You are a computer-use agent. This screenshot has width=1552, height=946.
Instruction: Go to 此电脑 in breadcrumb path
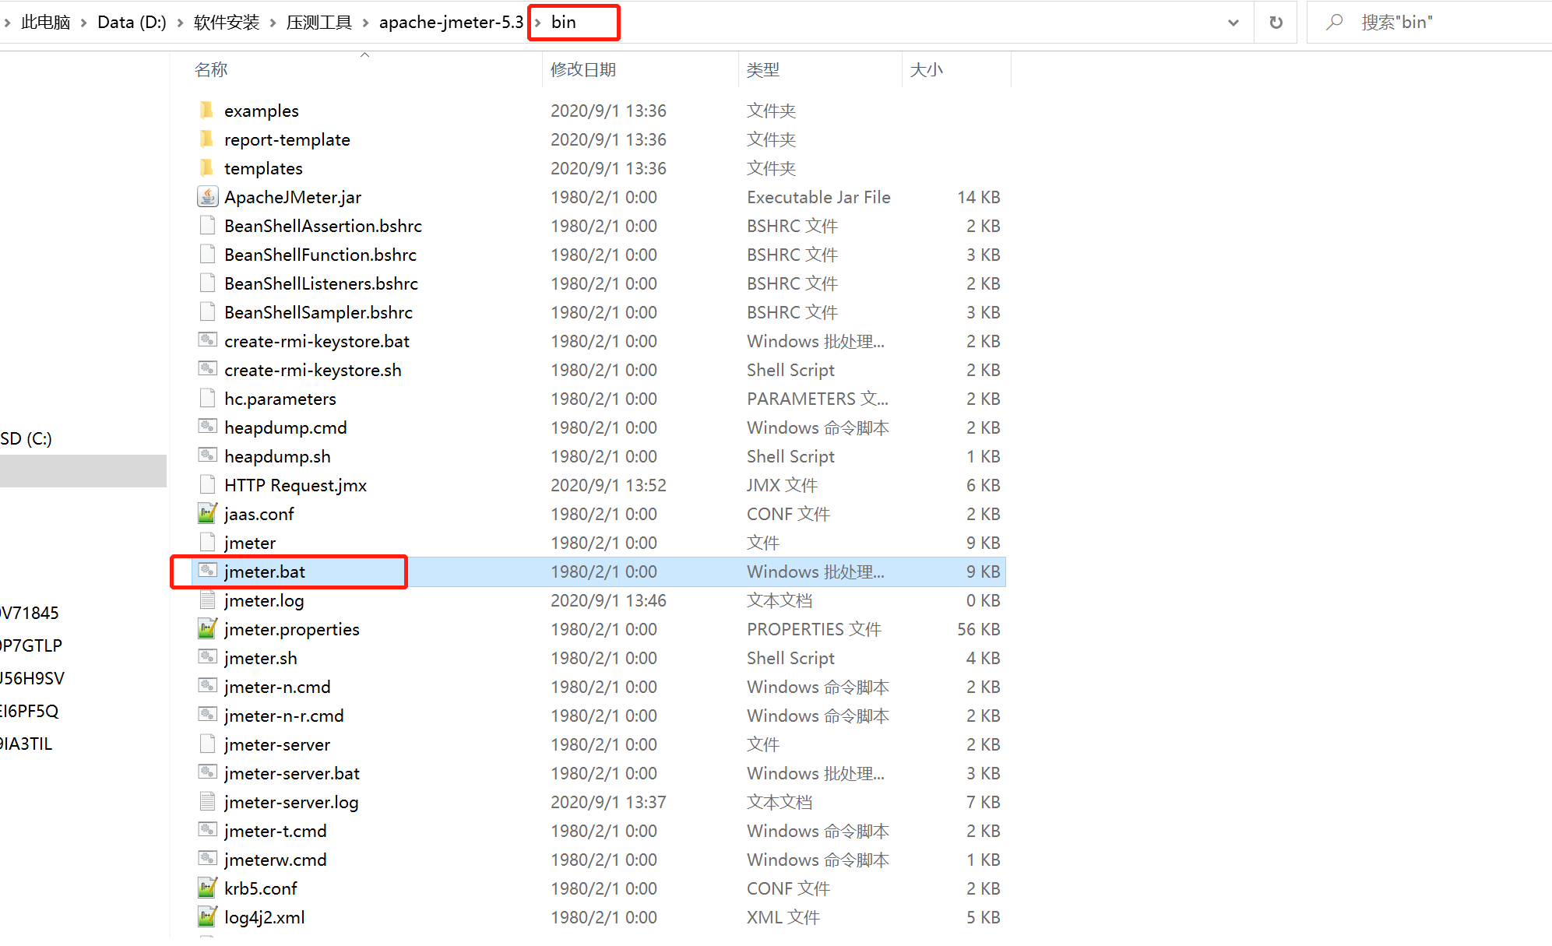pyautogui.click(x=46, y=23)
